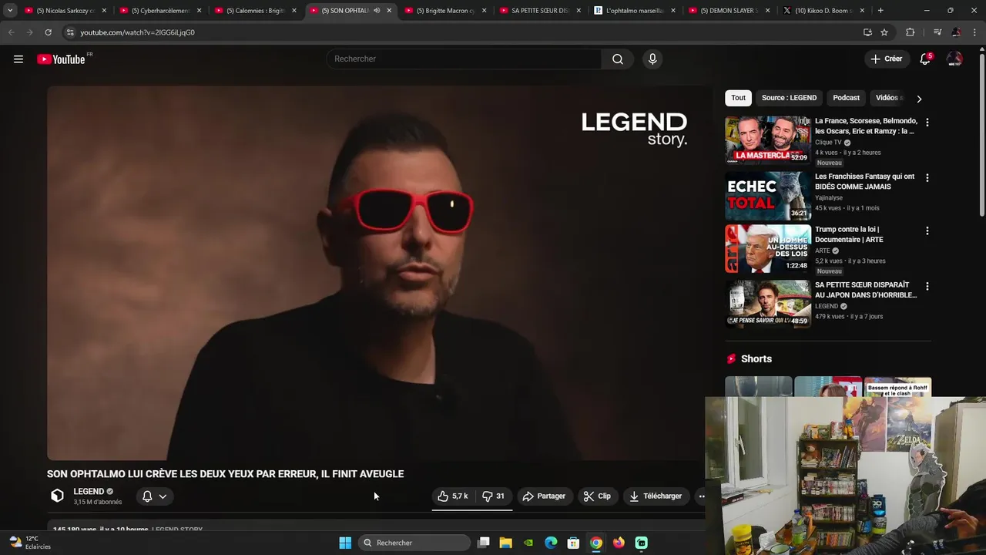Mute the SON OPHTALMO tab's audio icon
This screenshot has height=555, width=986.
pyautogui.click(x=377, y=11)
